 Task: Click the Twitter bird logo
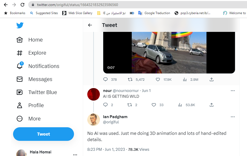coord(20,25)
